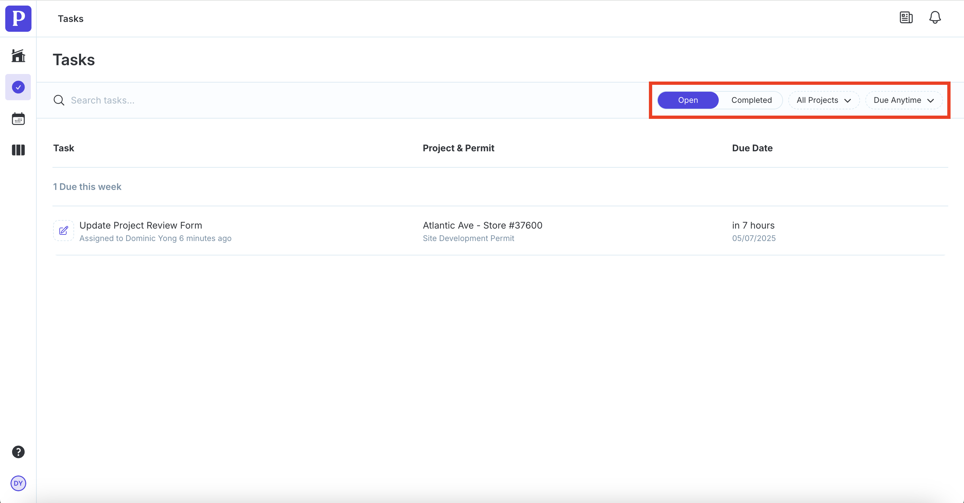This screenshot has width=964, height=503.
Task: Open the calendar sidebar icon
Action: pos(18,119)
